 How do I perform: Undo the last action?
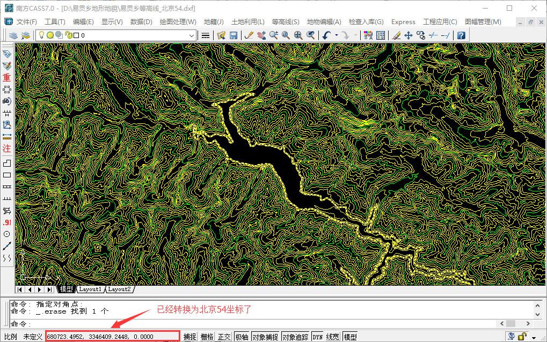pyautogui.click(x=326, y=35)
